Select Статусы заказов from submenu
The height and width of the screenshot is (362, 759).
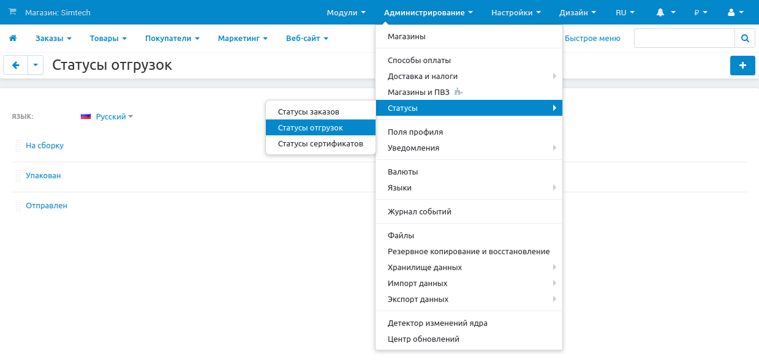[x=308, y=112]
